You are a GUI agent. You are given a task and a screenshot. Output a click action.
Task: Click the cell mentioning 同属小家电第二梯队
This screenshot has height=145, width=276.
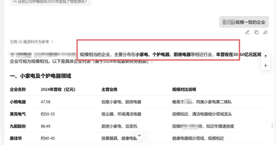coord(202,102)
